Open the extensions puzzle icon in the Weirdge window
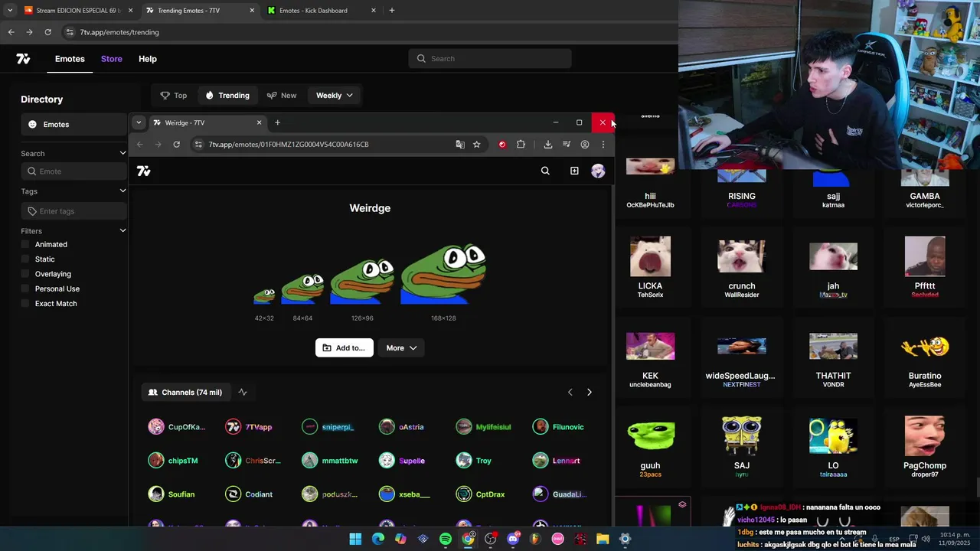The width and height of the screenshot is (980, 551). [x=521, y=144]
